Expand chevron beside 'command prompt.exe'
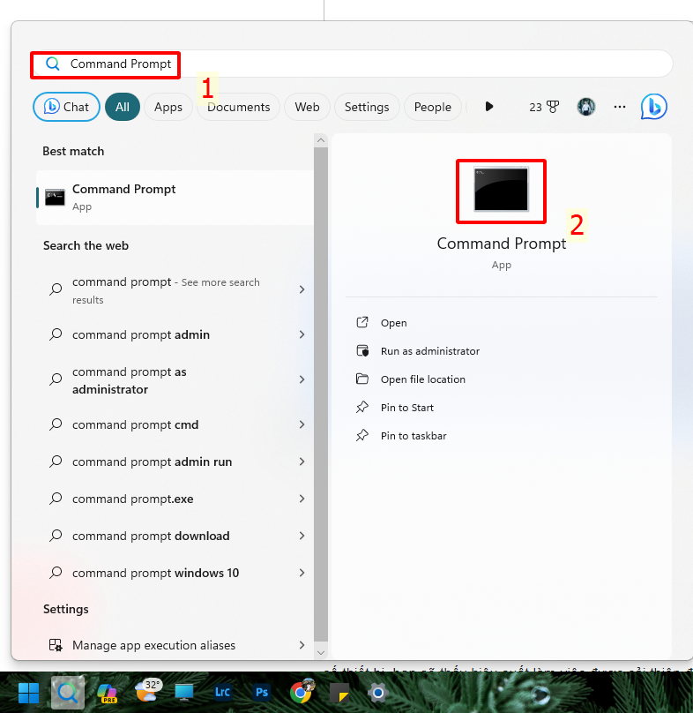Screen dimensions: 693x713 (x=302, y=499)
